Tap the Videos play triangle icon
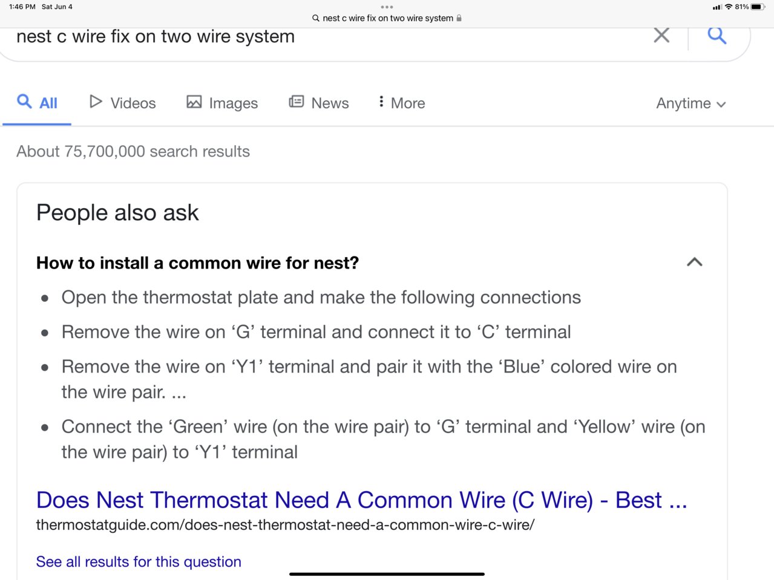Image resolution: width=774 pixels, height=580 pixels. [96, 102]
